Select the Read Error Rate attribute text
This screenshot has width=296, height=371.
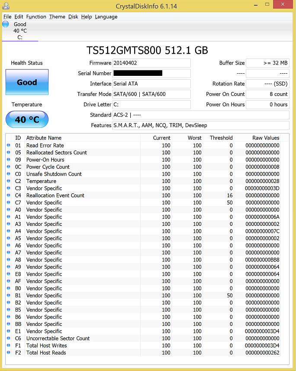[45, 145]
